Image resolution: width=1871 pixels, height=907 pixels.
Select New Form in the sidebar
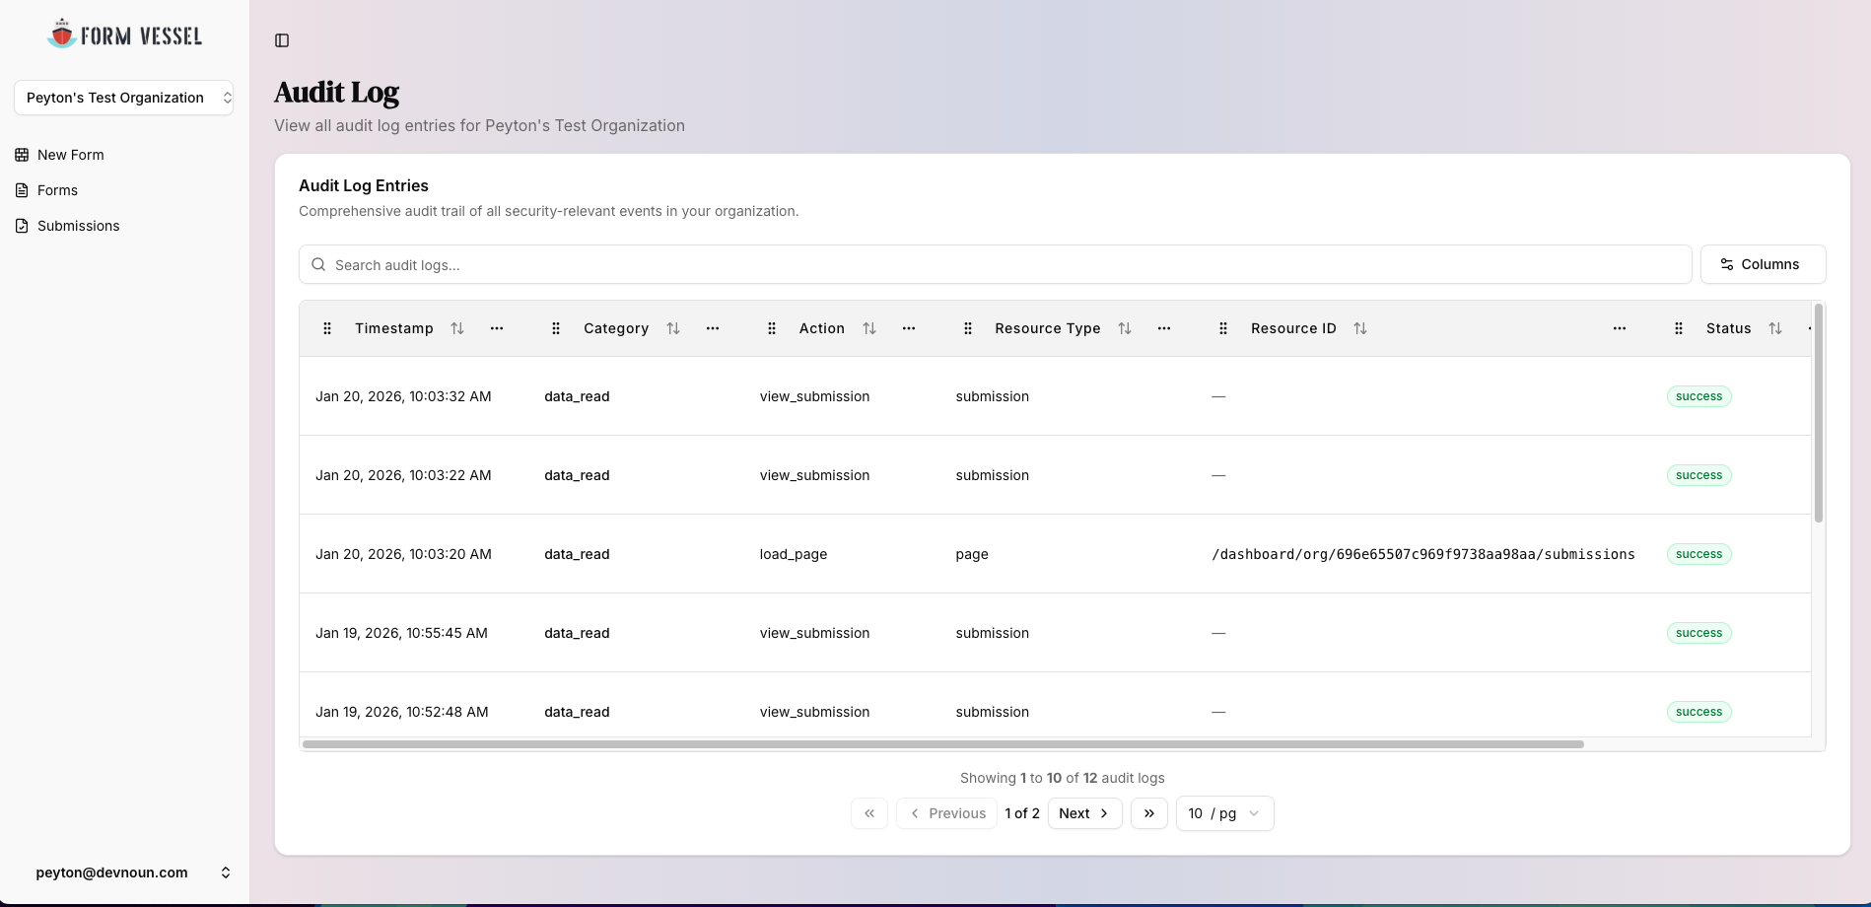click(70, 155)
